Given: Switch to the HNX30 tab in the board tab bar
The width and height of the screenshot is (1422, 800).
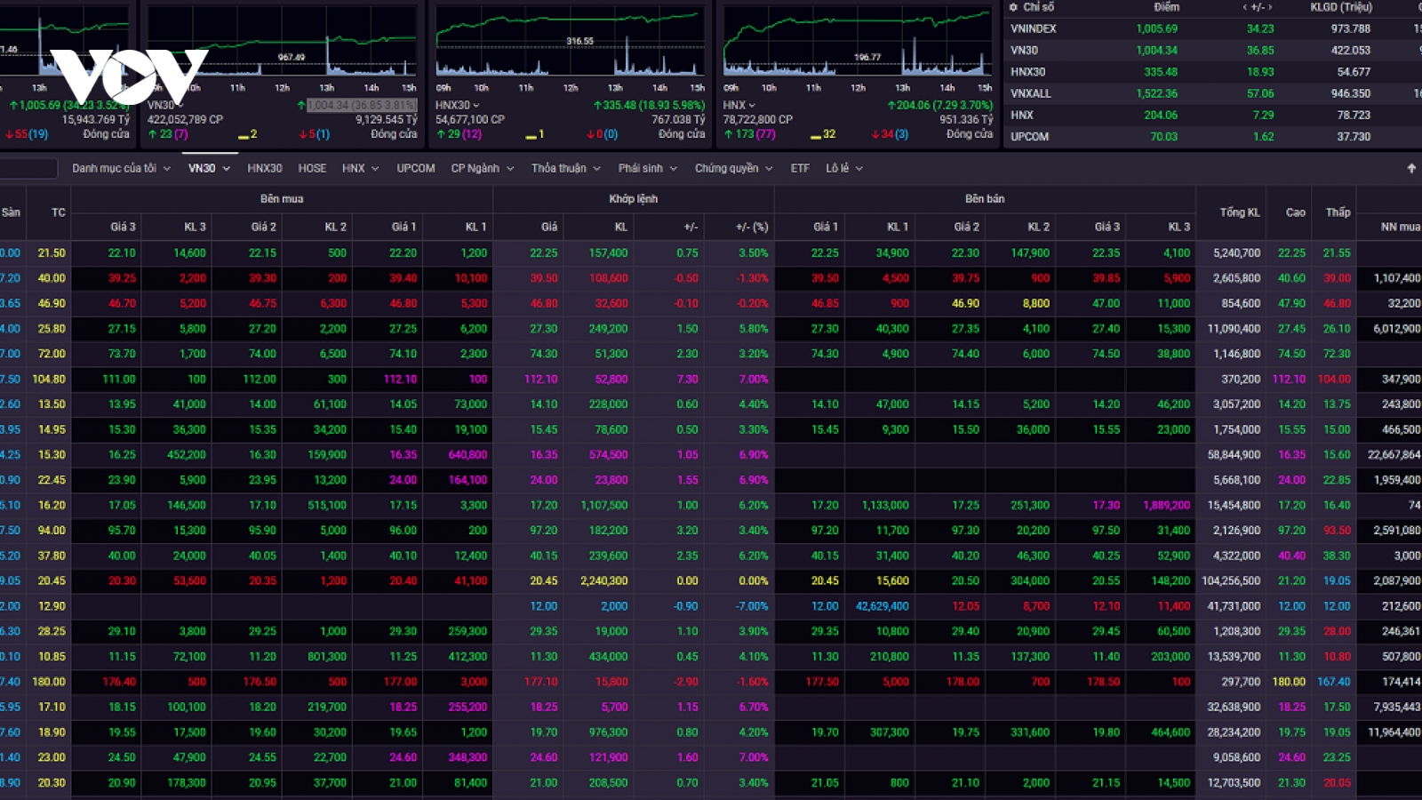Looking at the screenshot, I should (x=265, y=168).
